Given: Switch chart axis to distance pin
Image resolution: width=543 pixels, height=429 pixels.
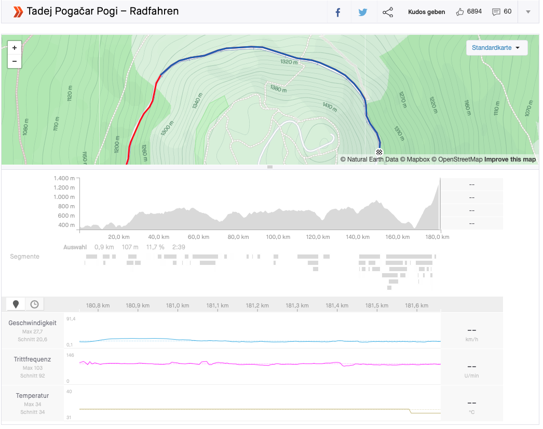Looking at the screenshot, I should tap(16, 304).
